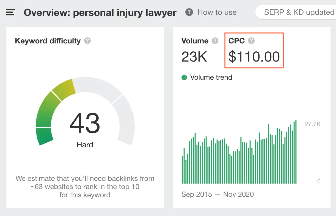
Task: Click the first bar in the volume chart
Action: 182,170
